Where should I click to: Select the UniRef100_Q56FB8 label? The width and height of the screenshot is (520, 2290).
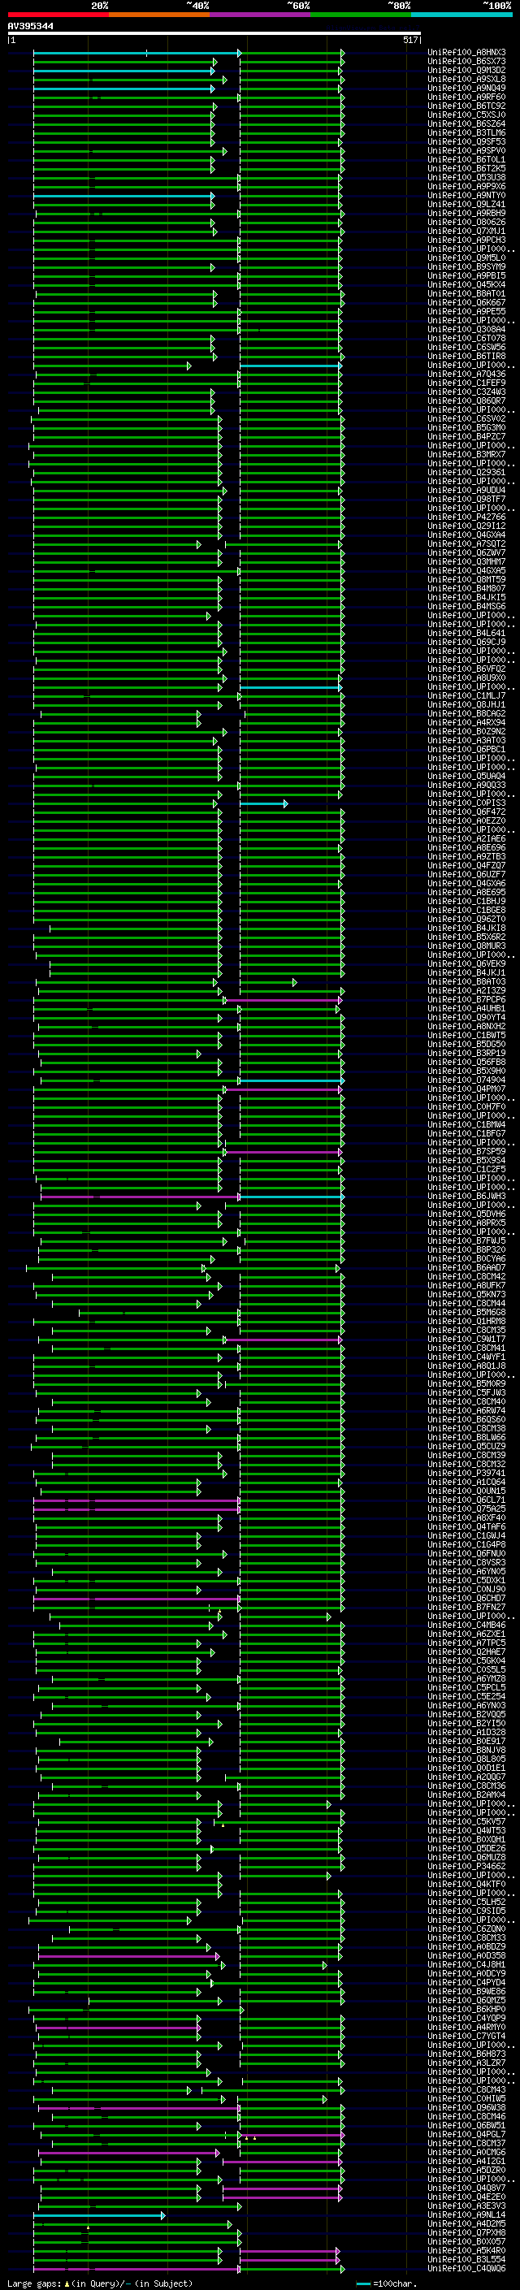(x=466, y=1063)
